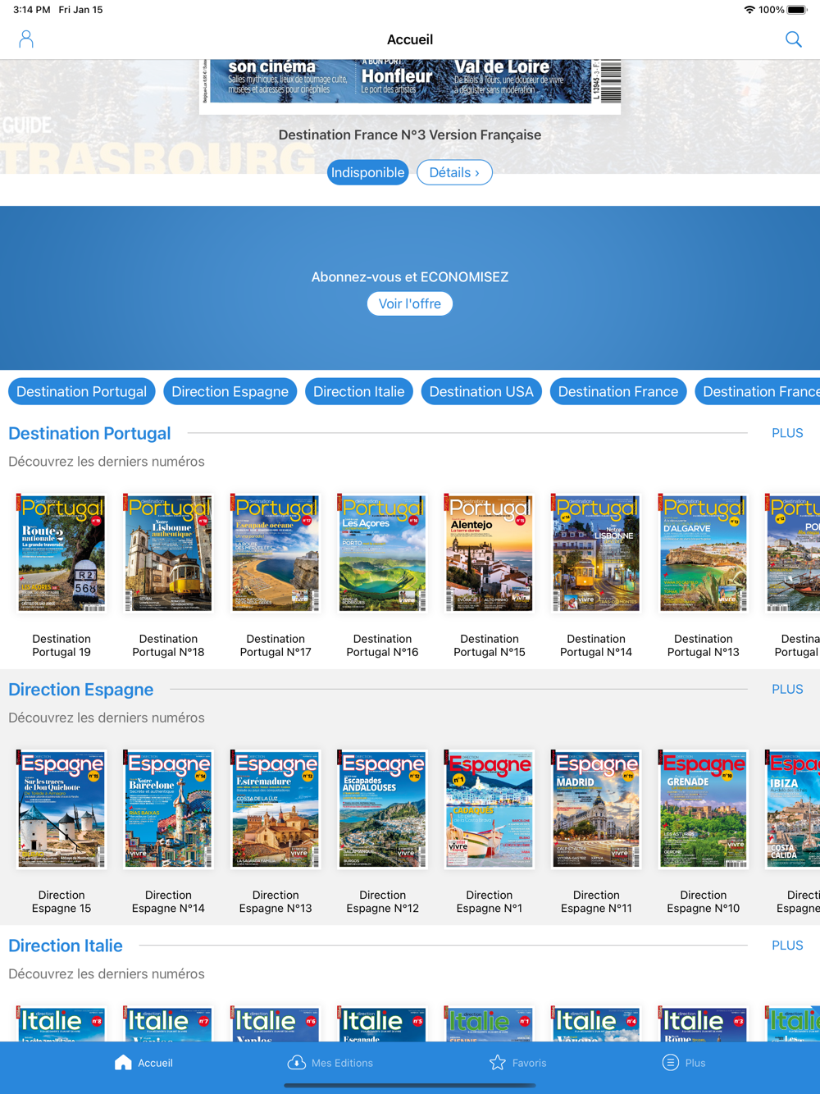Click Voir l'offre subscription button
This screenshot has height=1094, width=820.
(410, 303)
